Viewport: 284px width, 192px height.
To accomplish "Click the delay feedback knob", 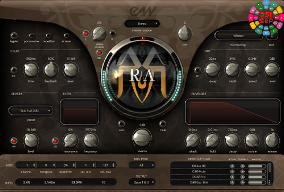I will (51, 69).
